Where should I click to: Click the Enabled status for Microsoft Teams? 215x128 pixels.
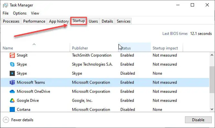[127, 82]
